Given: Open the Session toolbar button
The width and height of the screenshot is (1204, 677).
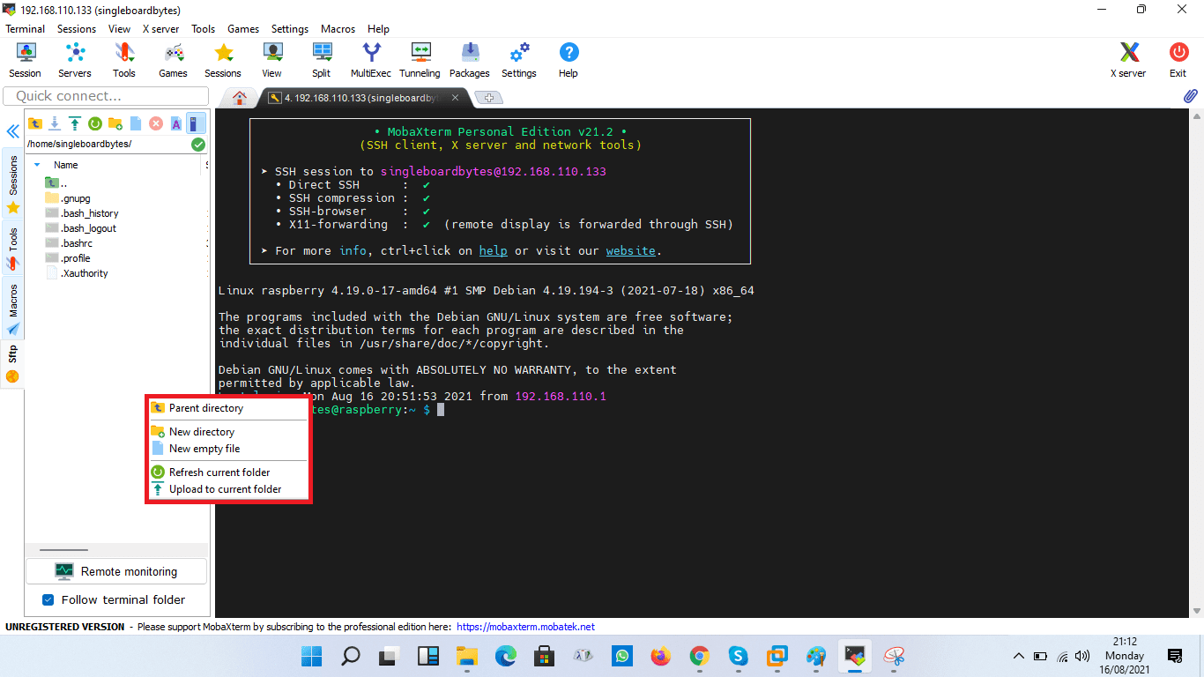Looking at the screenshot, I should pos(26,60).
